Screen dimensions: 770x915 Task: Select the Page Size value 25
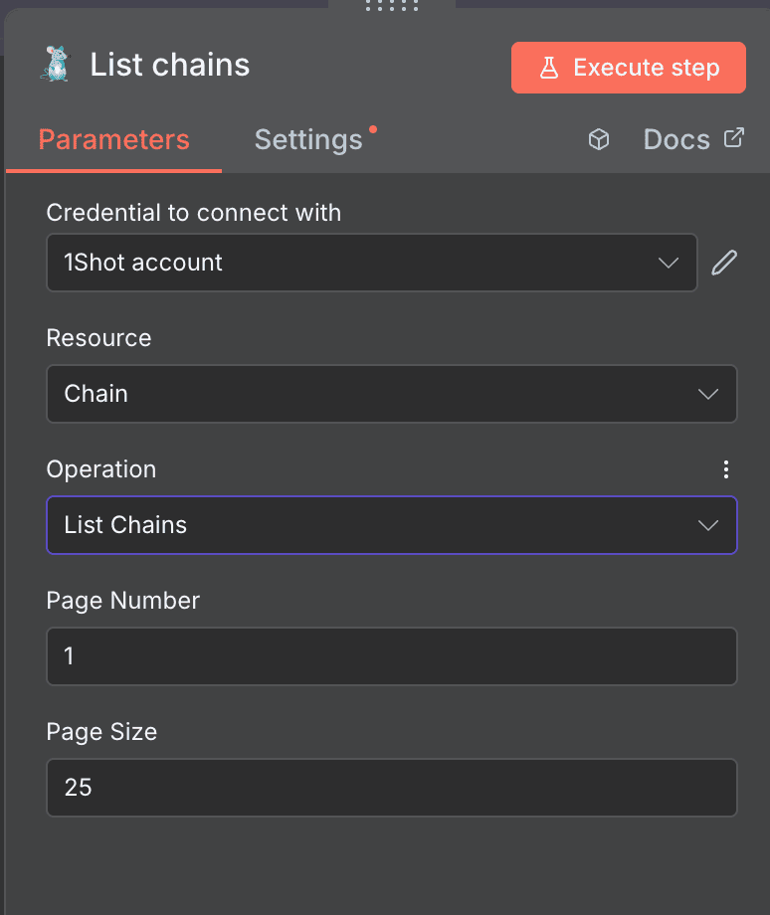391,788
